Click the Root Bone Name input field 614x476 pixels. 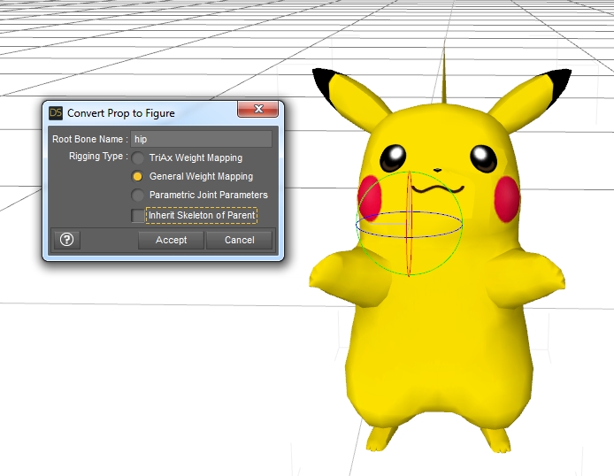point(201,139)
